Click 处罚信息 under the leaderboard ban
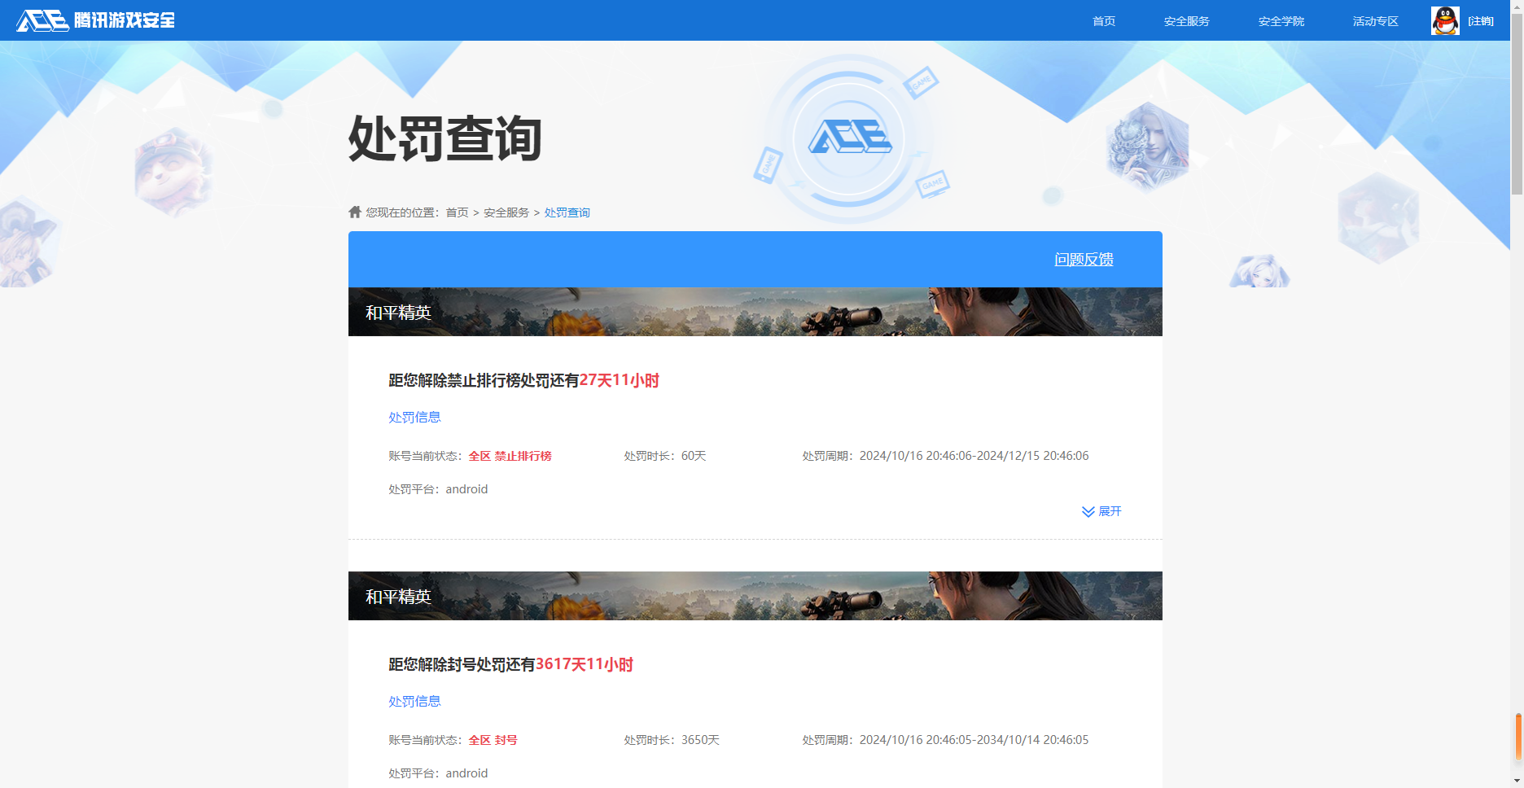Screen dimensions: 1524x788 tap(414, 417)
